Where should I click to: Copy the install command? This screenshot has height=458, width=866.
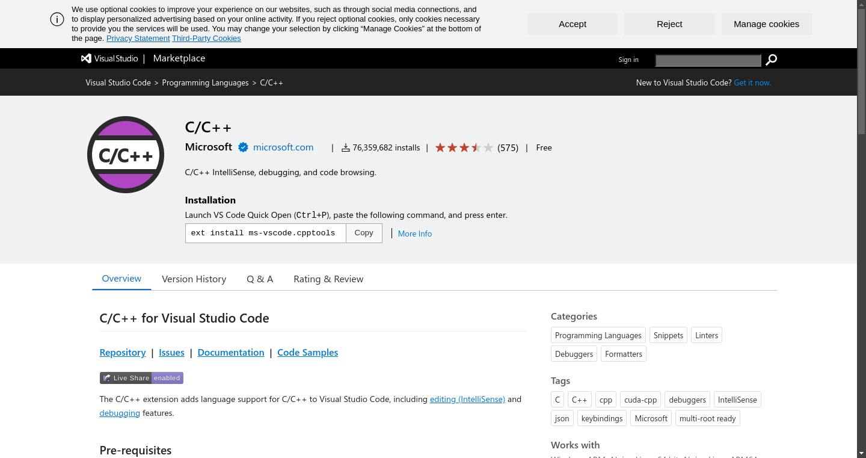[364, 233]
